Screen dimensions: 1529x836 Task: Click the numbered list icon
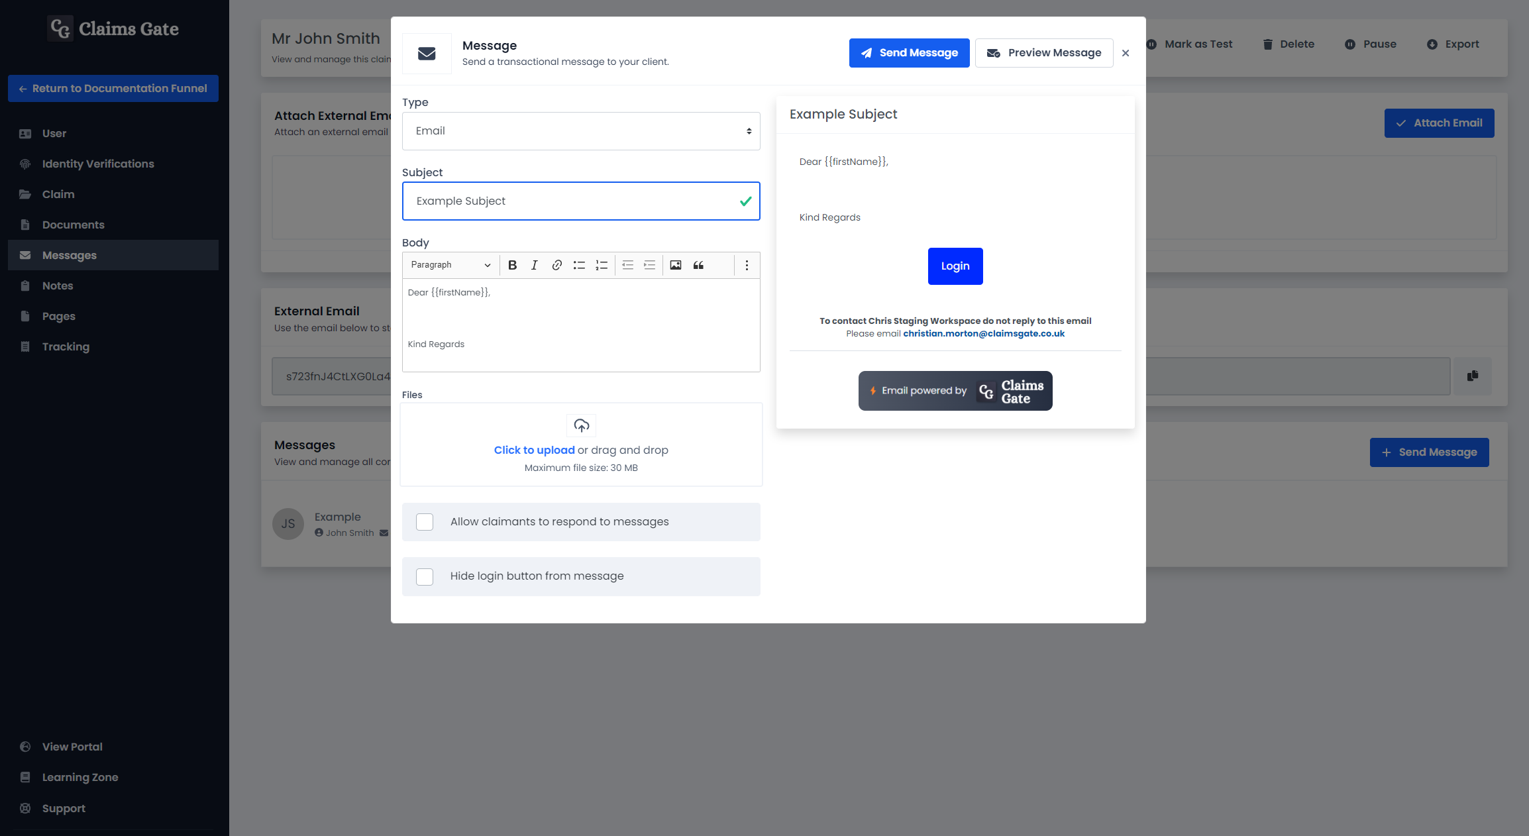(x=602, y=266)
